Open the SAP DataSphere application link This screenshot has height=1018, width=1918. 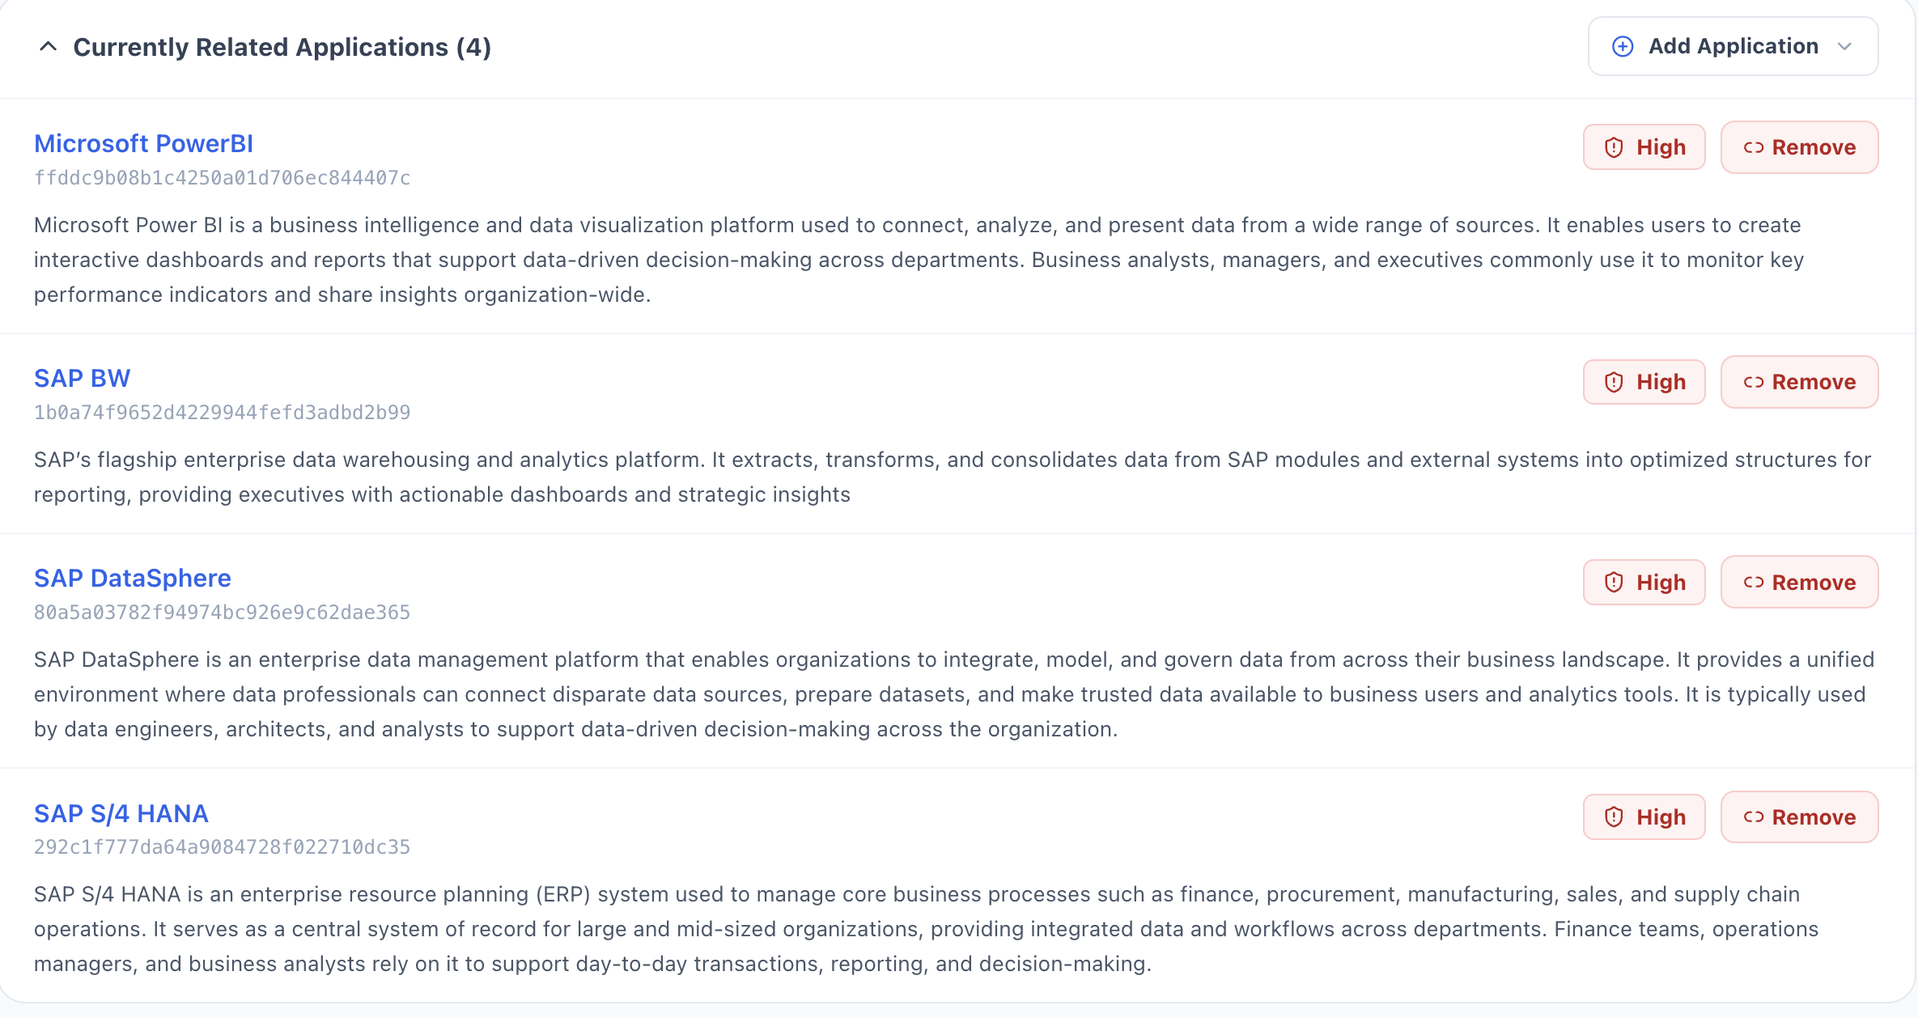click(133, 578)
